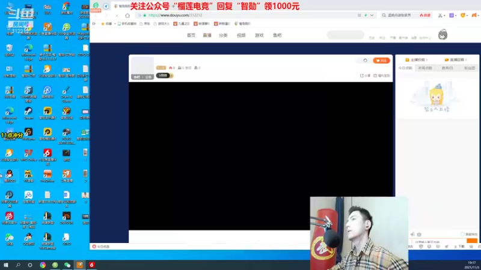
Task: Open the 京东 bookmark
Action: [145, 23]
